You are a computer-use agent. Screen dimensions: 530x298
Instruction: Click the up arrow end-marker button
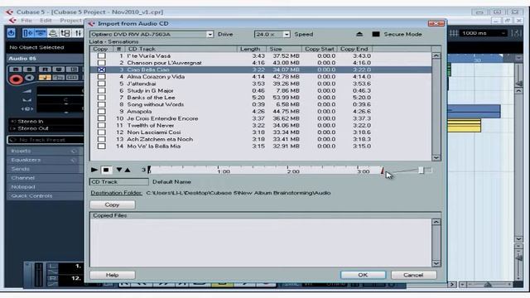(128, 170)
